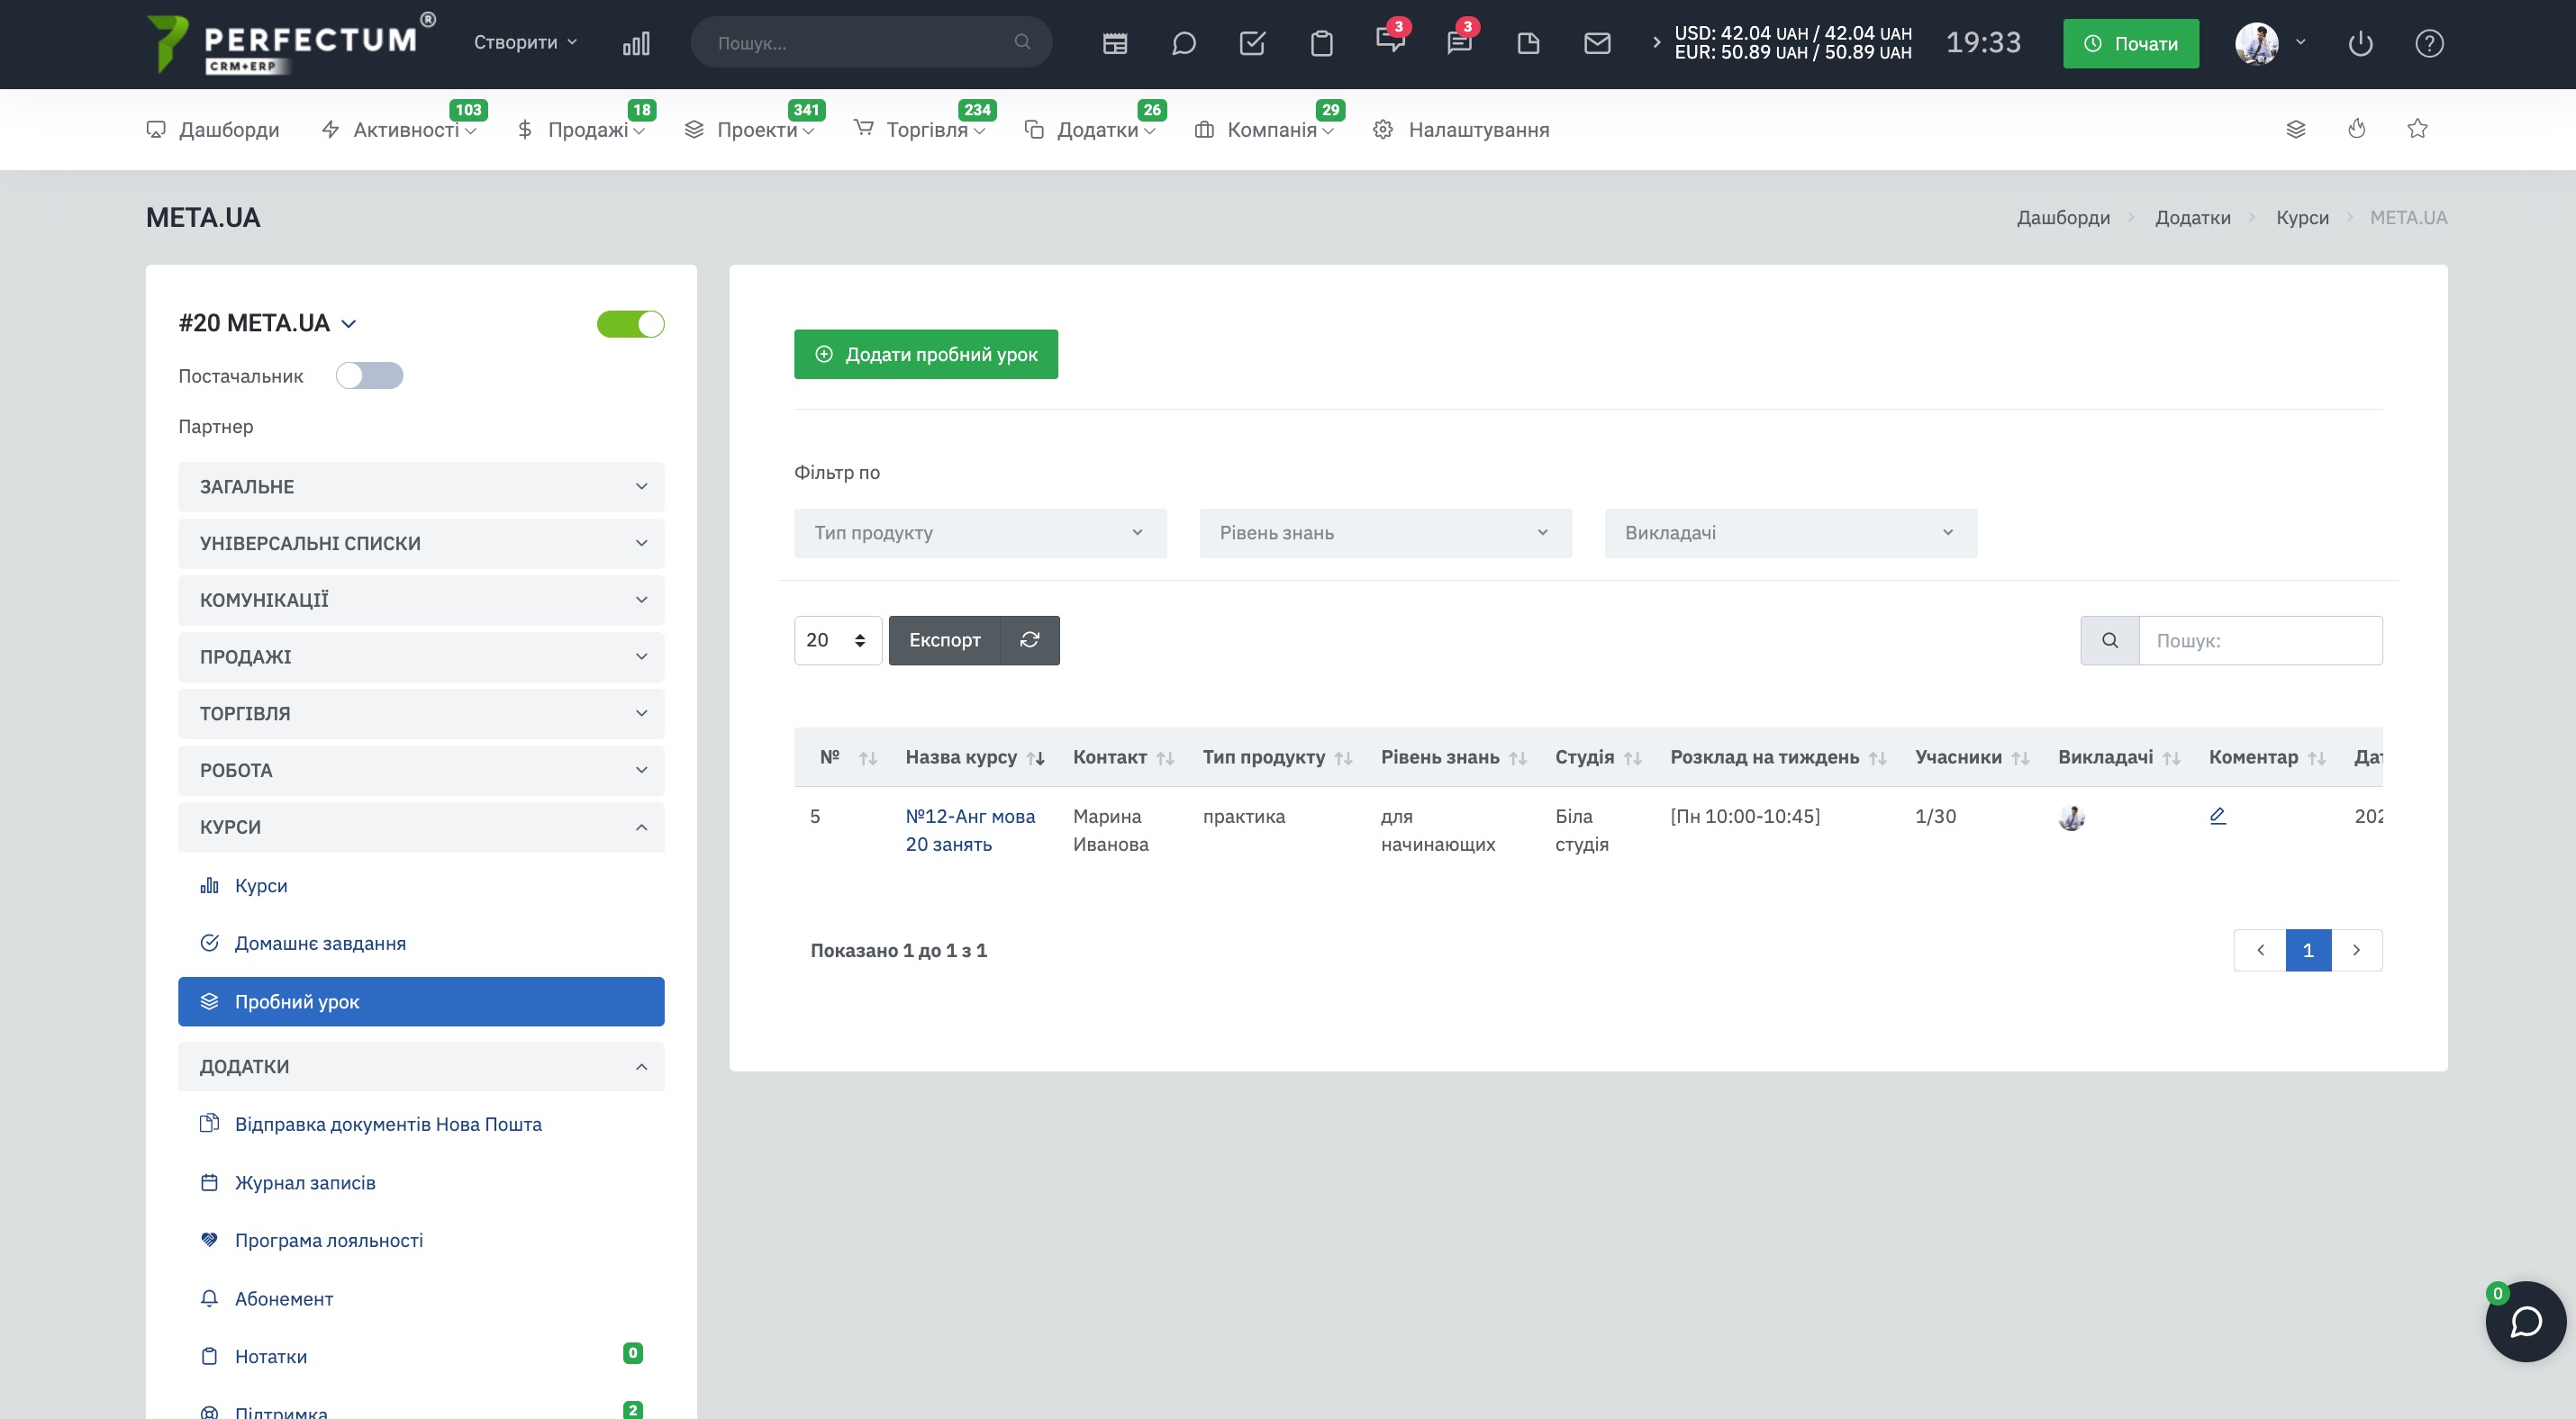2576x1419 pixels.
Task: Click the green Почати button
Action: [2131, 44]
